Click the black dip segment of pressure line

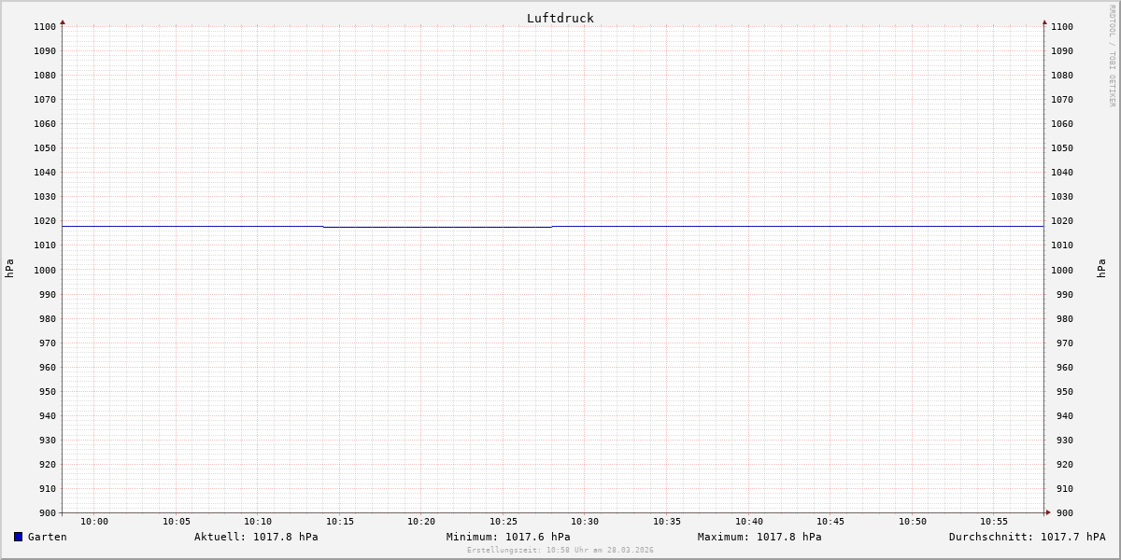click(437, 227)
